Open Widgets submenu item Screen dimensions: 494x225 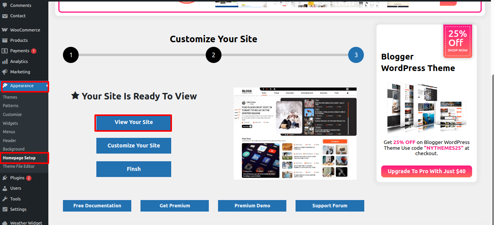click(x=10, y=123)
